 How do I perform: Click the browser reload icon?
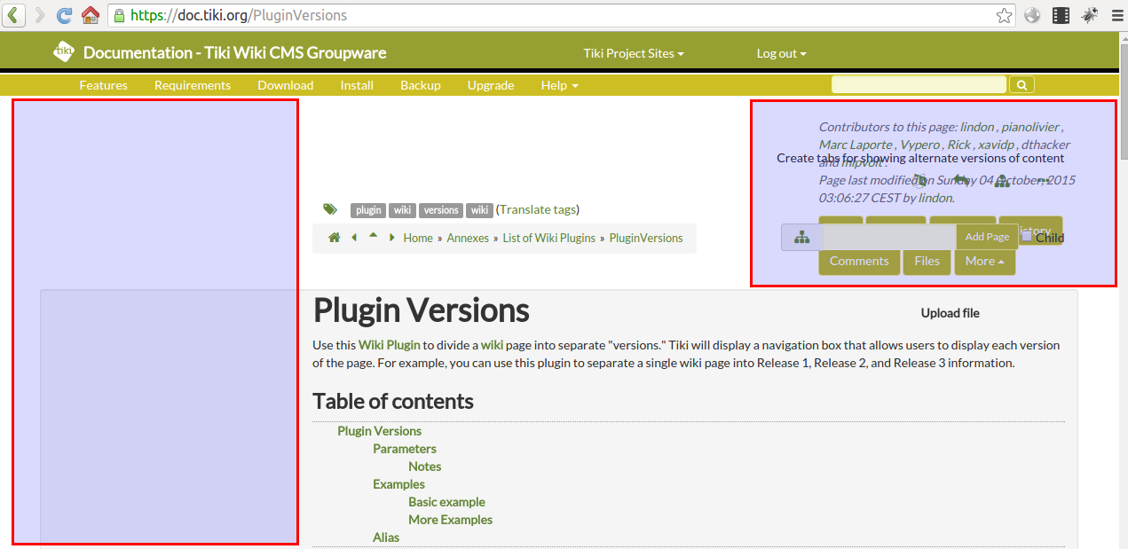[64, 15]
